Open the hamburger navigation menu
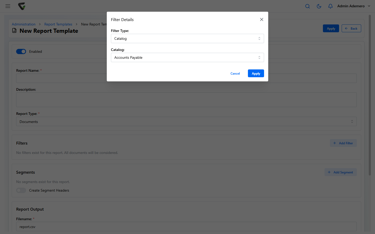 (x=8, y=6)
